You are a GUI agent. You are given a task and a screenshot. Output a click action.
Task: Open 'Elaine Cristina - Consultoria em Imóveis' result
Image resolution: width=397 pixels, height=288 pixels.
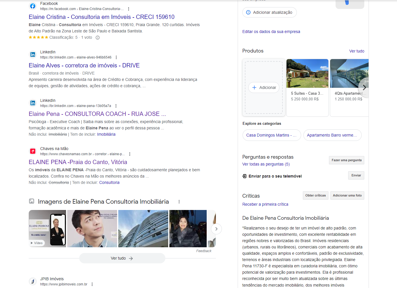[102, 17]
